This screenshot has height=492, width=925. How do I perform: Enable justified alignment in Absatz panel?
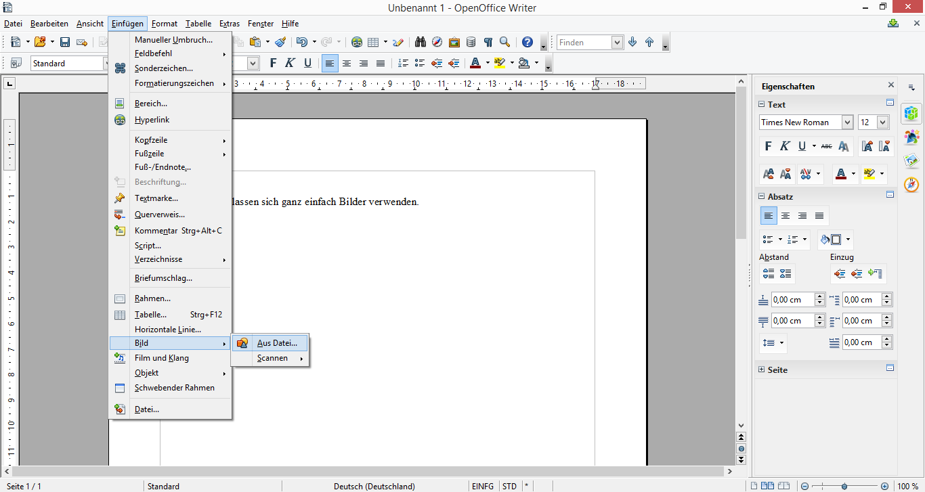coord(819,216)
